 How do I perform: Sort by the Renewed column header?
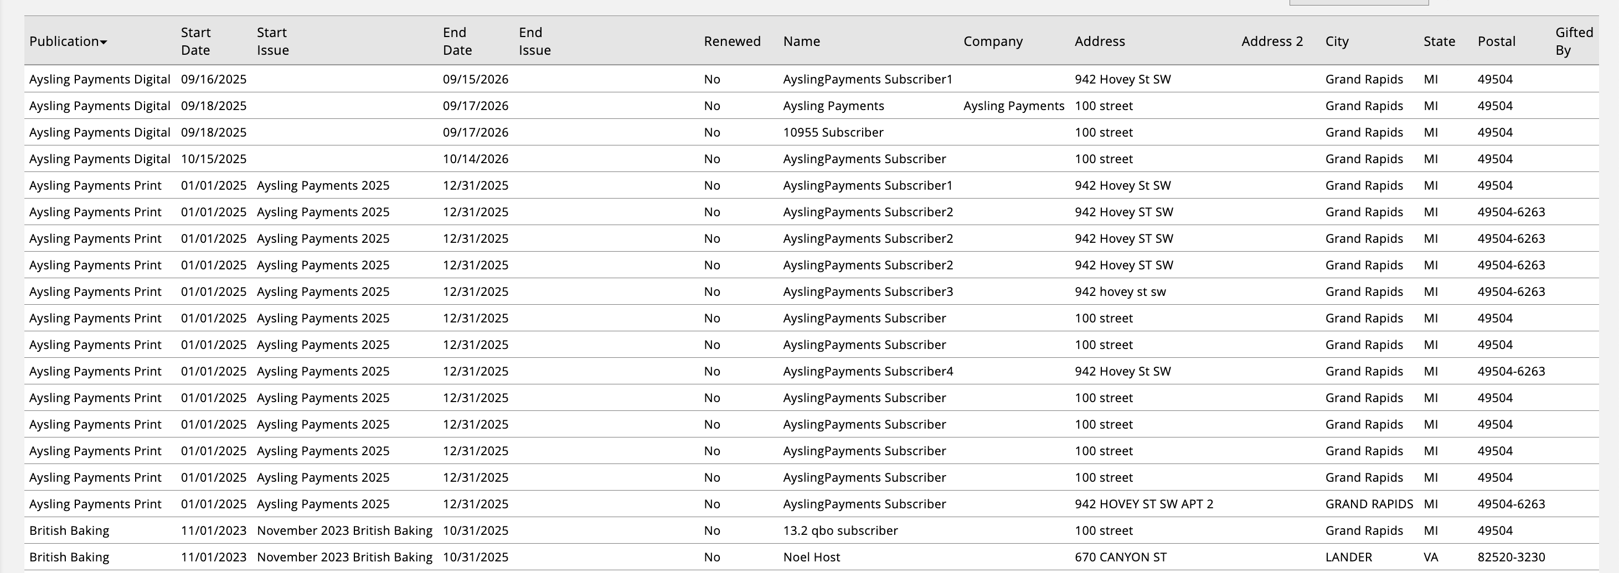[731, 41]
